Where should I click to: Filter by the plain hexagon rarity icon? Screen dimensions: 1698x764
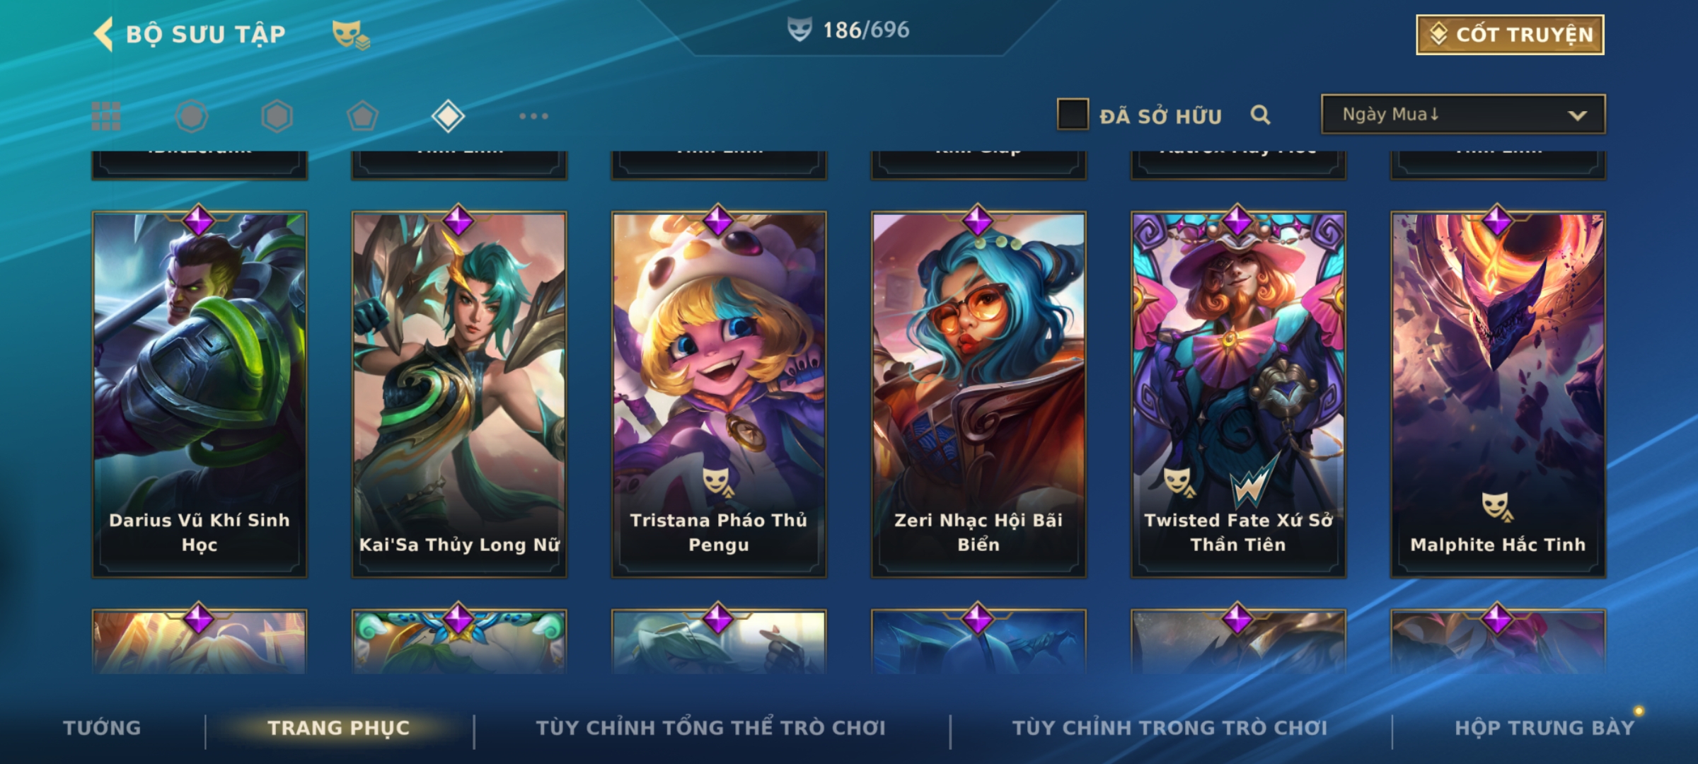pyautogui.click(x=277, y=116)
